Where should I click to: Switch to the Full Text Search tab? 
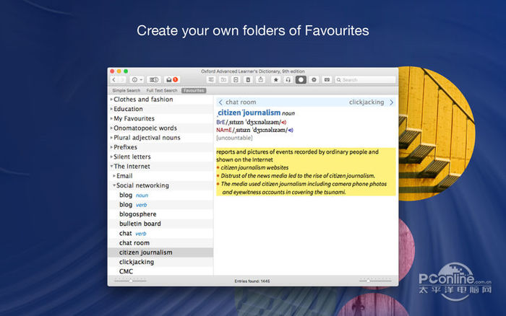(x=162, y=90)
